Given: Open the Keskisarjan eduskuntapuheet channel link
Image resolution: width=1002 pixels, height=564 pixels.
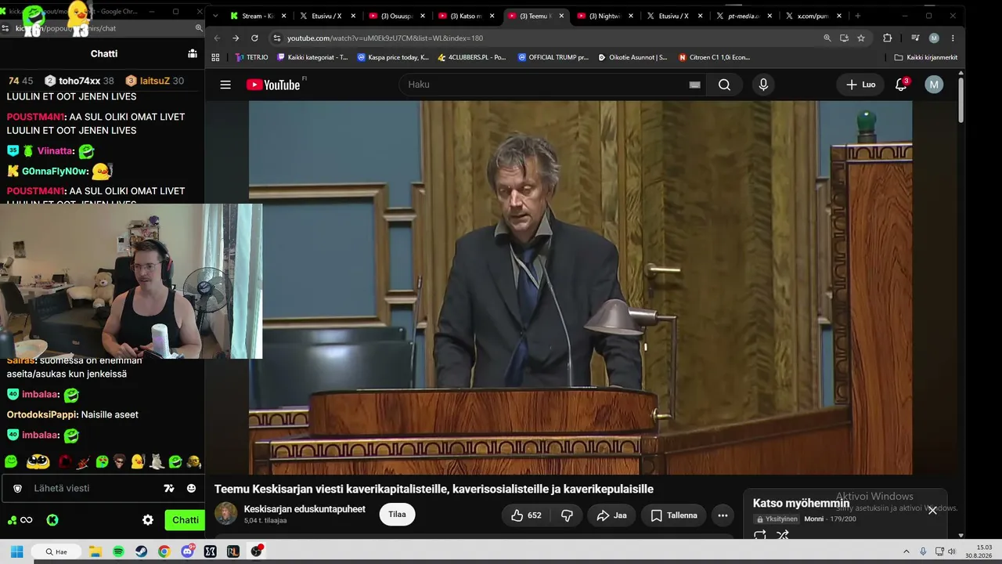Looking at the screenshot, I should (305, 509).
